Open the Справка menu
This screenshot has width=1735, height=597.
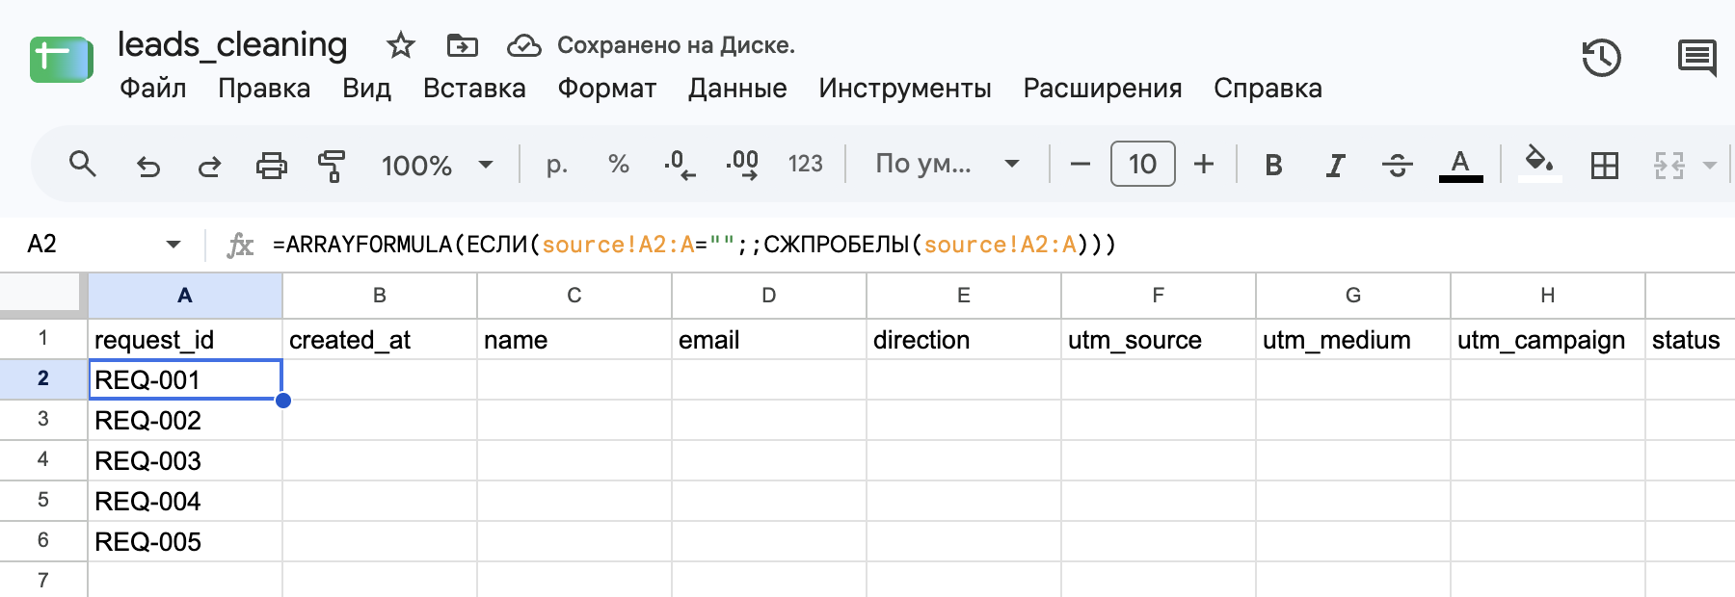[1268, 89]
